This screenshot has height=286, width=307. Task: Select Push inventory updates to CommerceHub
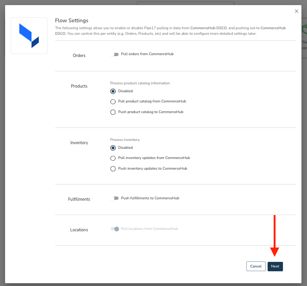click(x=113, y=169)
